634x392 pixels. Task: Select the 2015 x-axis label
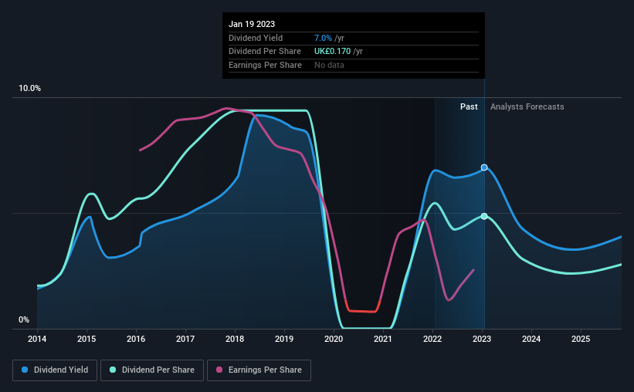pos(86,339)
